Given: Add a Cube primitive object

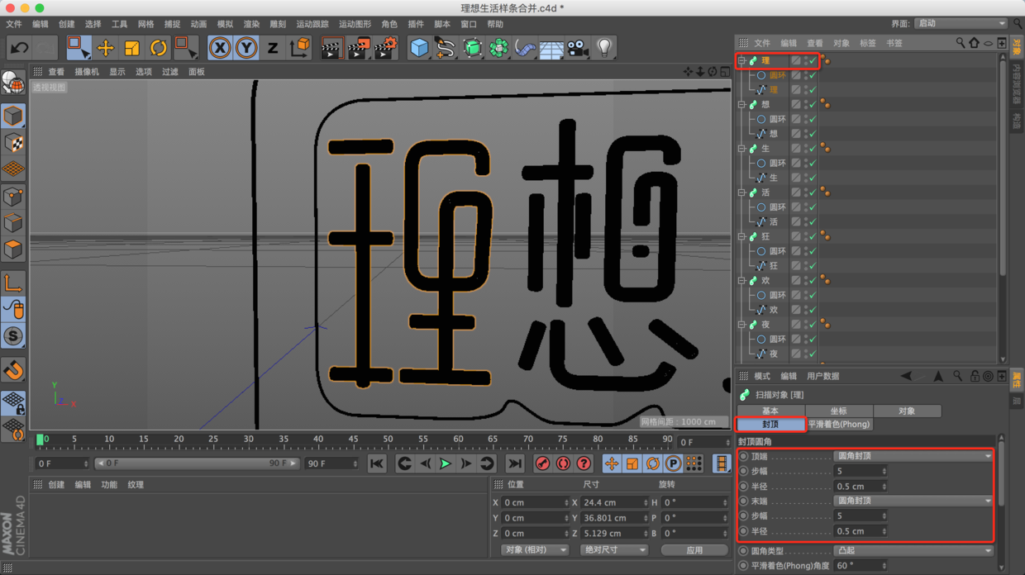Looking at the screenshot, I should (420, 48).
